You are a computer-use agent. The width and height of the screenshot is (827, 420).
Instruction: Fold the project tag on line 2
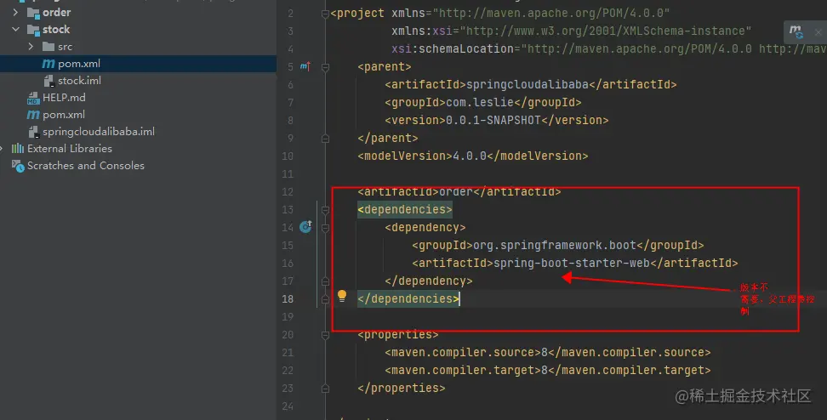(x=325, y=14)
